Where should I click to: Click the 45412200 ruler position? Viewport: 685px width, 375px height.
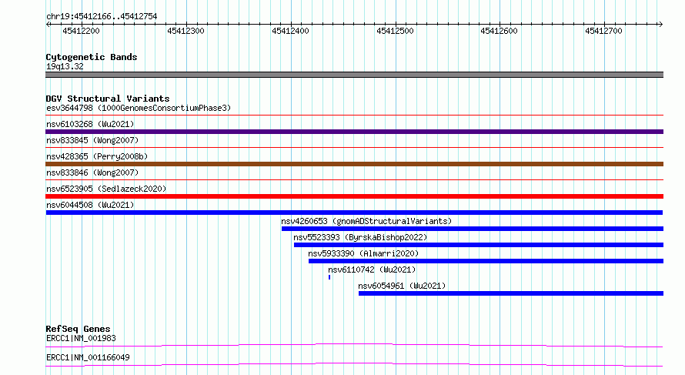click(82, 31)
